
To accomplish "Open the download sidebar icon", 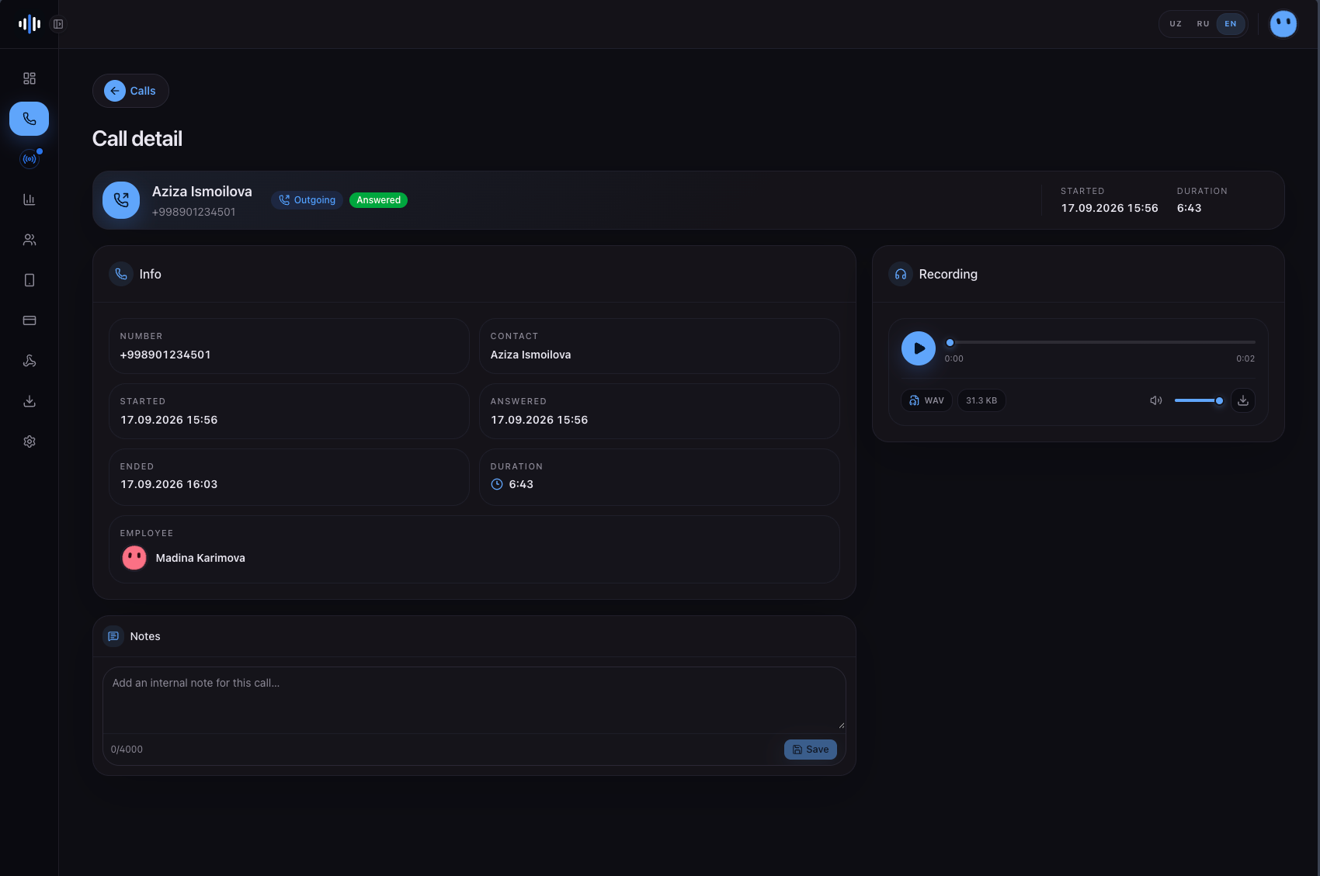I will click(x=30, y=401).
